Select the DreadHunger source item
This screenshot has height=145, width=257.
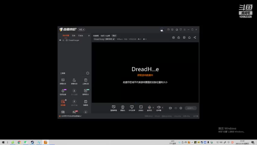(x=75, y=40)
